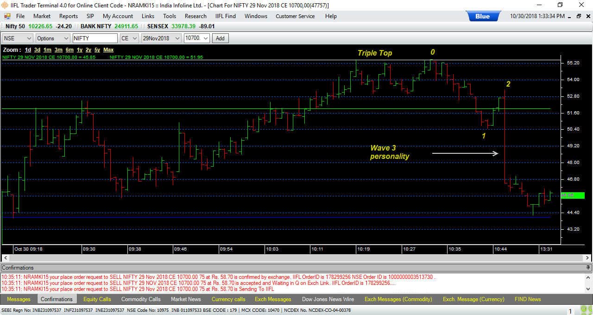Open the File menu
The height and width of the screenshot is (315, 593).
point(20,16)
